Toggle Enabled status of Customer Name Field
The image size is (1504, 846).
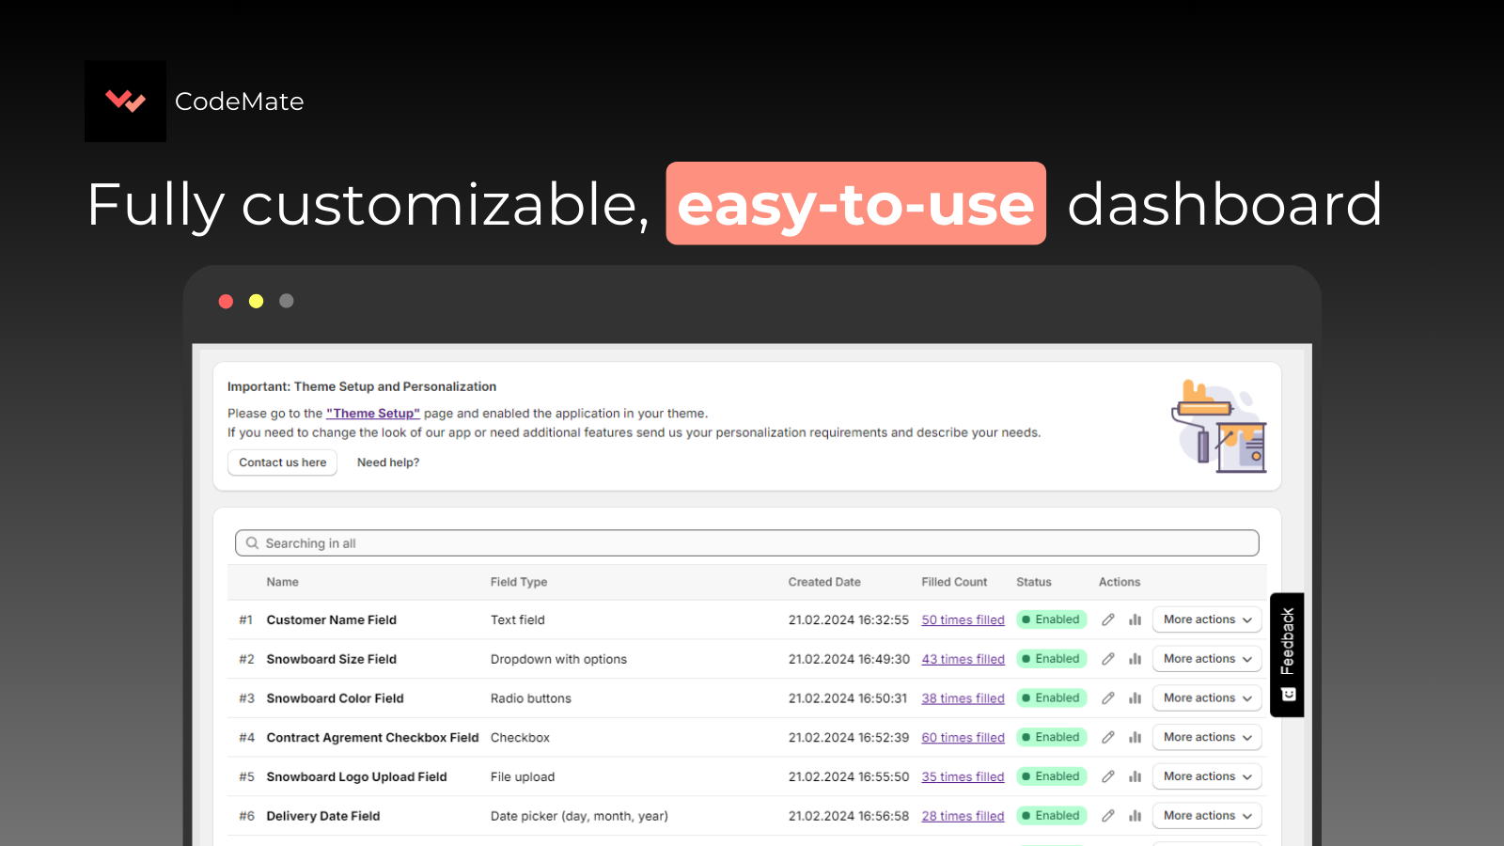coord(1051,619)
